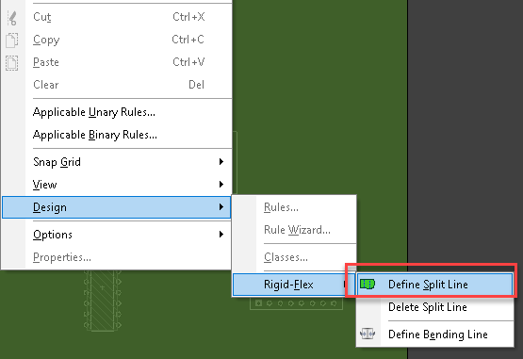This screenshot has height=359, width=523.
Task: Click the hatched IC footprint on the board
Action: tap(103, 301)
